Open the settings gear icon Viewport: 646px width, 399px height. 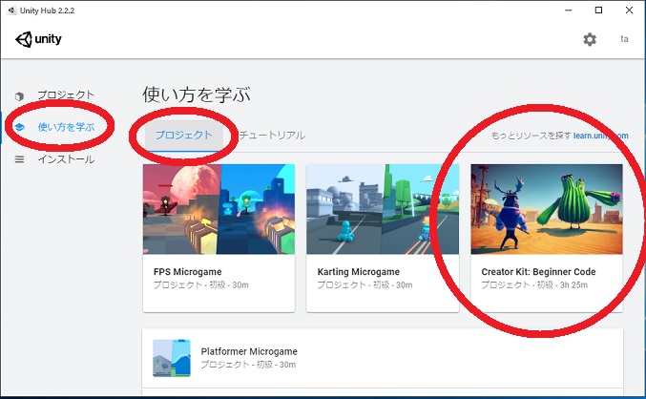[x=590, y=39]
